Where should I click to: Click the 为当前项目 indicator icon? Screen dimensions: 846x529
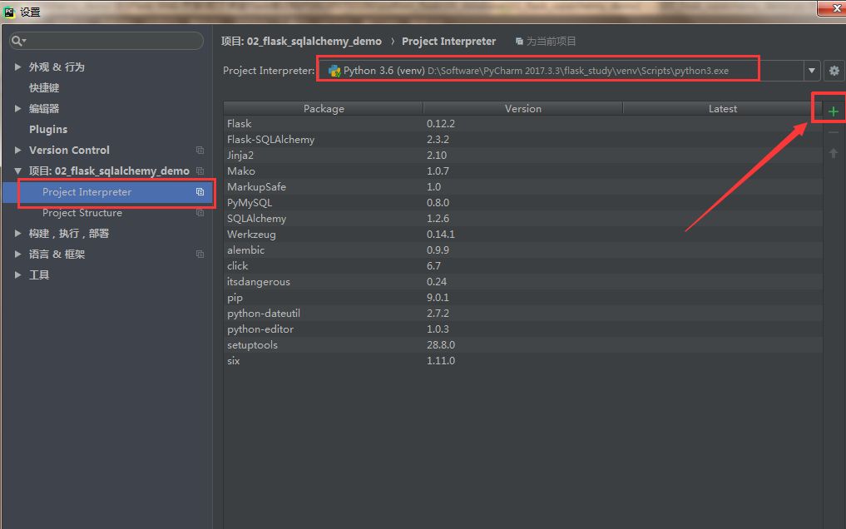point(519,42)
